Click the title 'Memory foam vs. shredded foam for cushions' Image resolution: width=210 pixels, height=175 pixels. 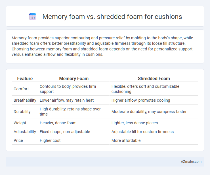[x=112, y=17]
